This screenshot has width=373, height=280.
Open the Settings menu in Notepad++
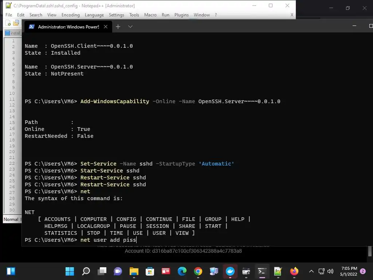116,15
